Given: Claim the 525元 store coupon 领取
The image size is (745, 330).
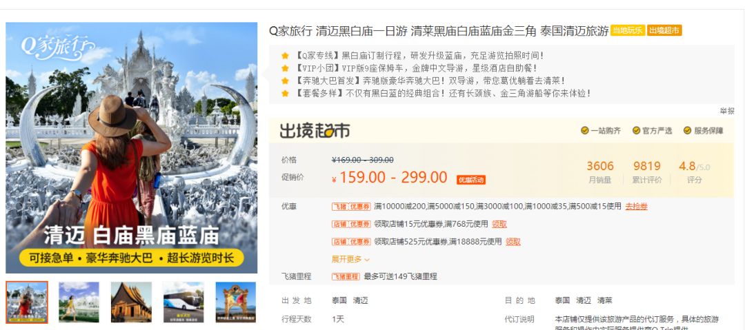Looking at the screenshot, I should point(513,242).
